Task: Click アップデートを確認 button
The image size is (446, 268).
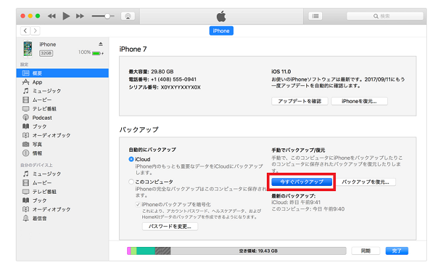Action: pos(300,101)
